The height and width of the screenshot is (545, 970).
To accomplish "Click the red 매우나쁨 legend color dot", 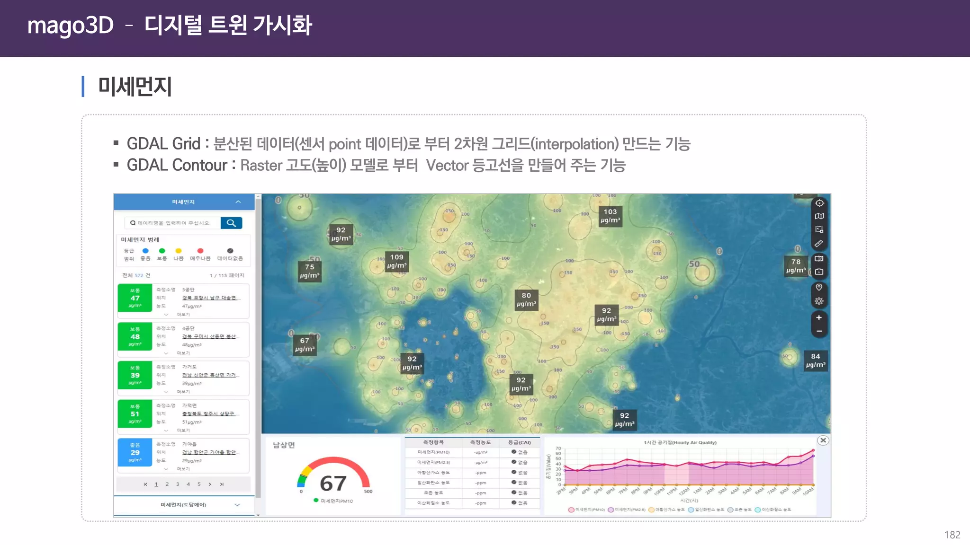I will (x=200, y=251).
